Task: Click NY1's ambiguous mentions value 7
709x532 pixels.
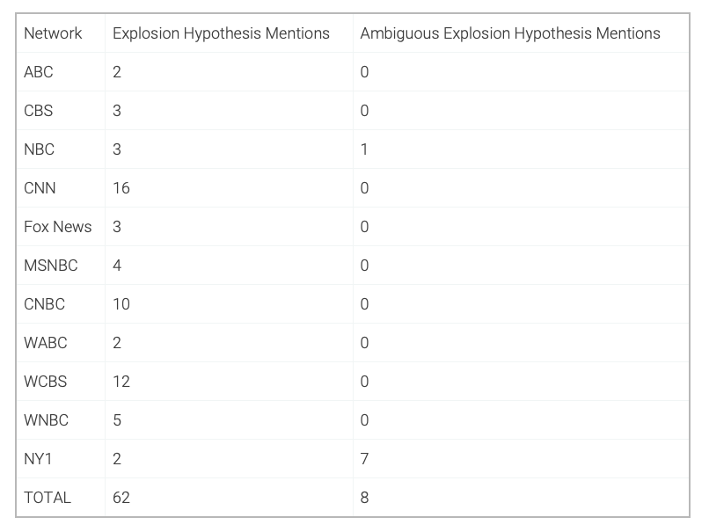Action: [x=364, y=459]
